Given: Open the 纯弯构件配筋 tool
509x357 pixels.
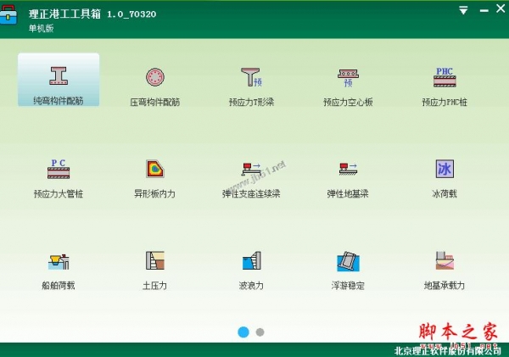Looking at the screenshot, I should [x=58, y=81].
